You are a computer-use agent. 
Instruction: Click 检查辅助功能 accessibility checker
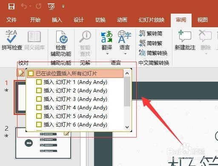tap(61, 43)
